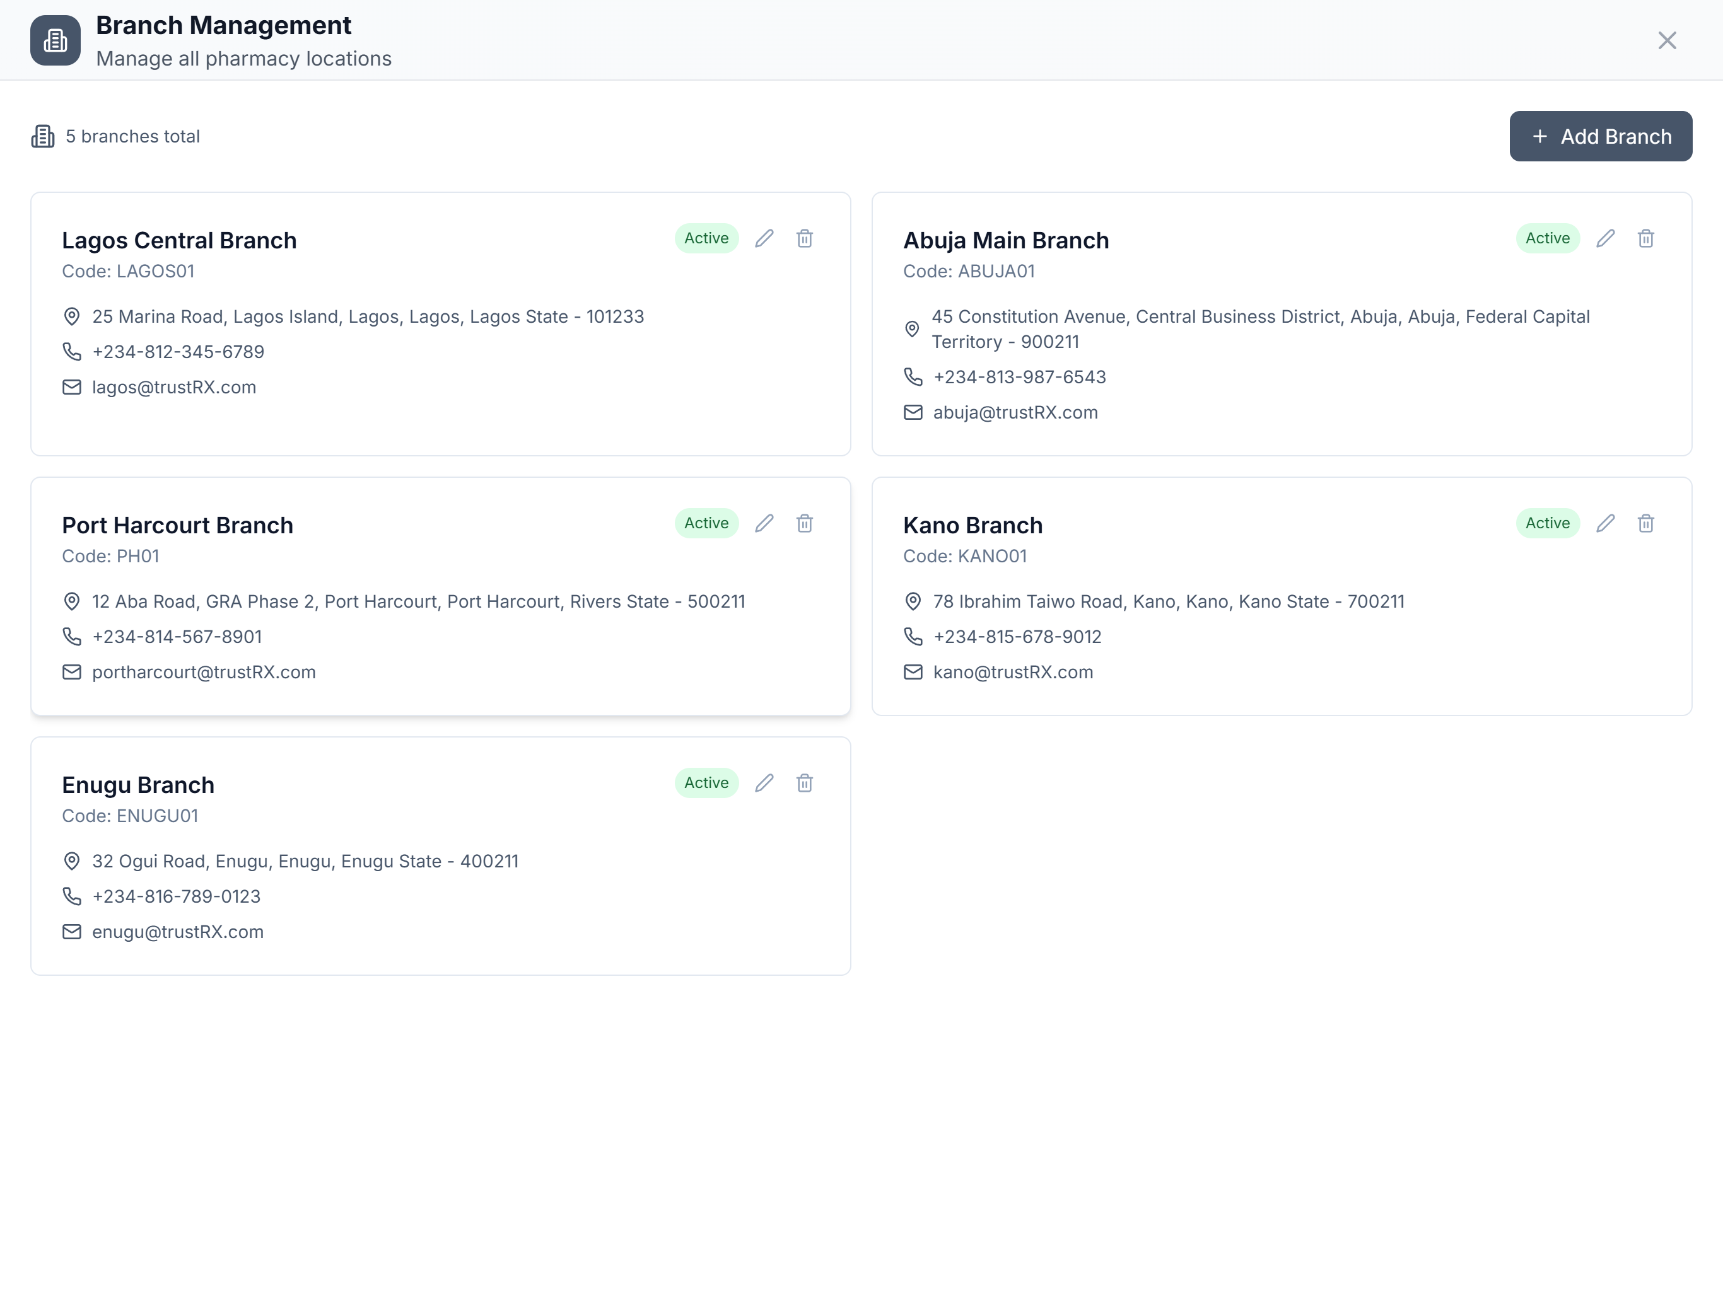1723x1291 pixels.
Task: Click the Add Branch button
Action: (1601, 136)
